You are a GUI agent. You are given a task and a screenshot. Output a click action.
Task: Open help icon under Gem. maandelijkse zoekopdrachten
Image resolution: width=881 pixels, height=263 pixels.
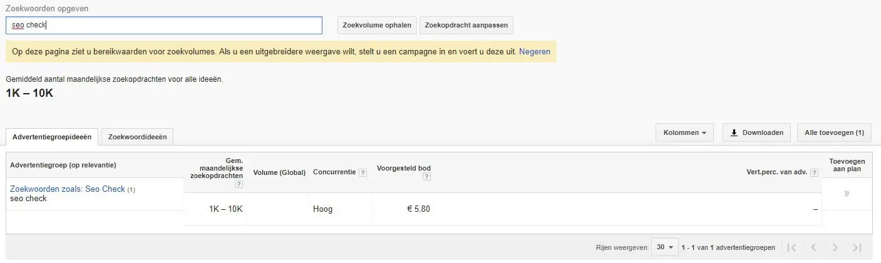239,184
